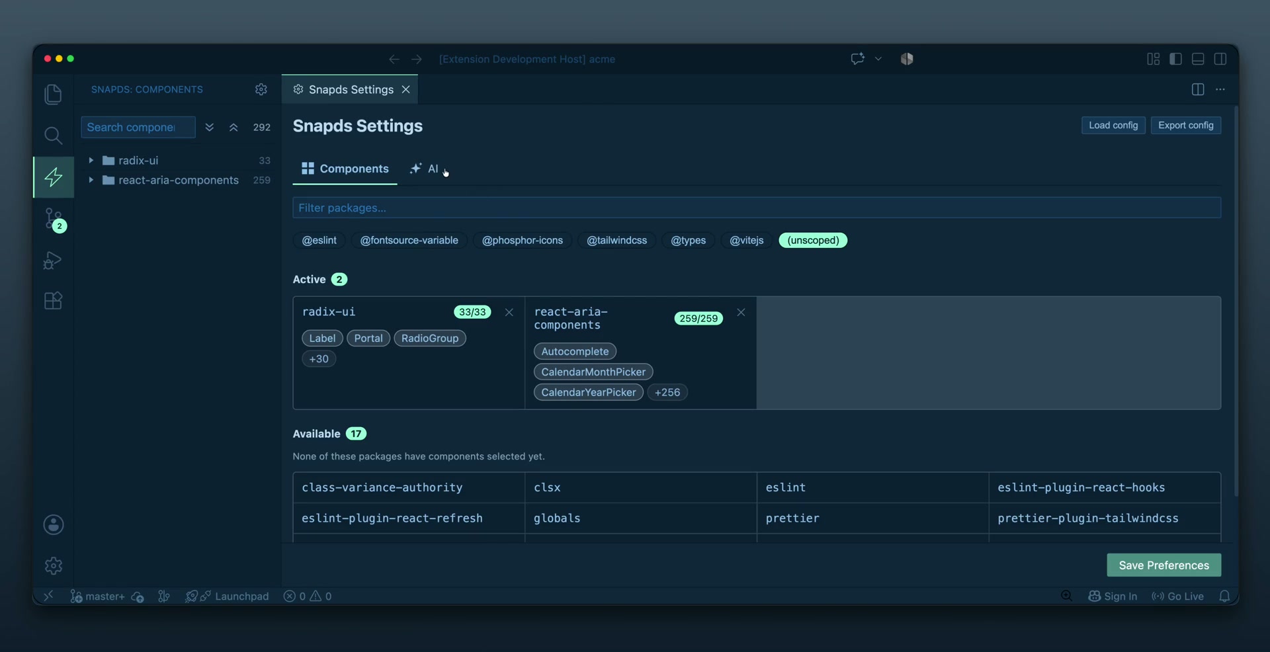The height and width of the screenshot is (652, 1270).
Task: Click the +256 more chip
Action: [x=667, y=392]
